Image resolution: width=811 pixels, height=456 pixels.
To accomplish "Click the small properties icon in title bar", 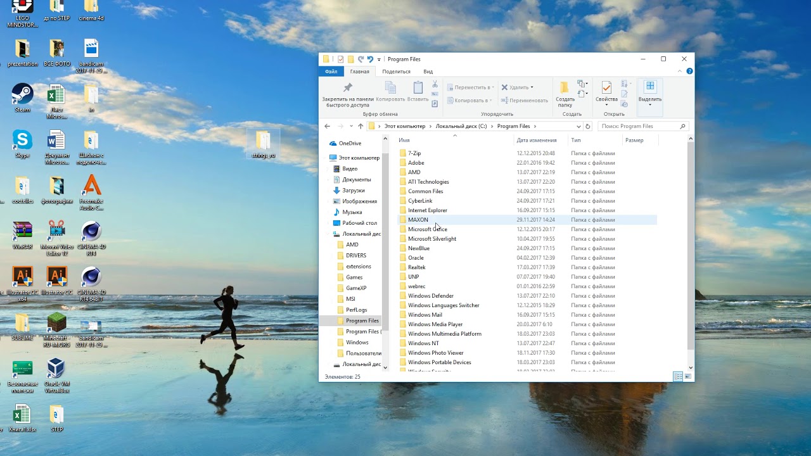I will [340, 59].
